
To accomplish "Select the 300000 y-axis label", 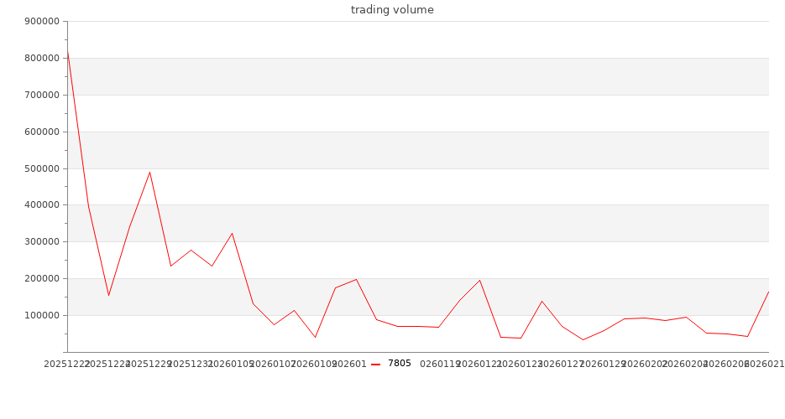I will pyautogui.click(x=40, y=242).
